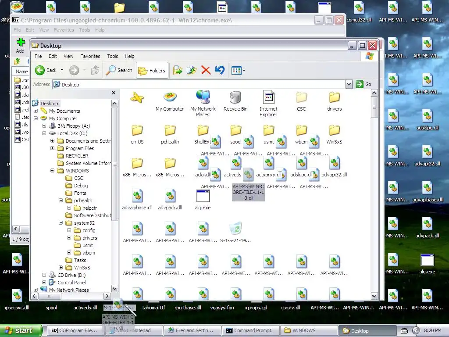Select RECYCLER folder in the tree
Image resolution: width=449 pixels, height=337 pixels.
click(73, 156)
